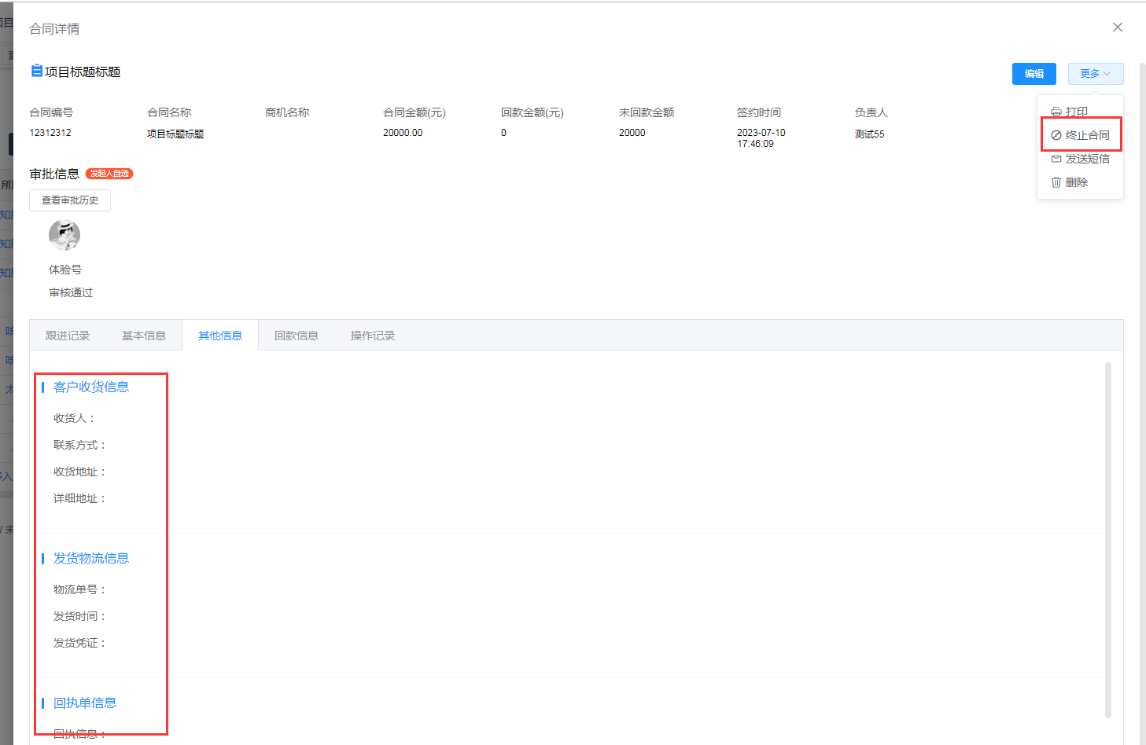The image size is (1146, 745).
Task: Select the 其他信息 tab
Action: coord(220,336)
